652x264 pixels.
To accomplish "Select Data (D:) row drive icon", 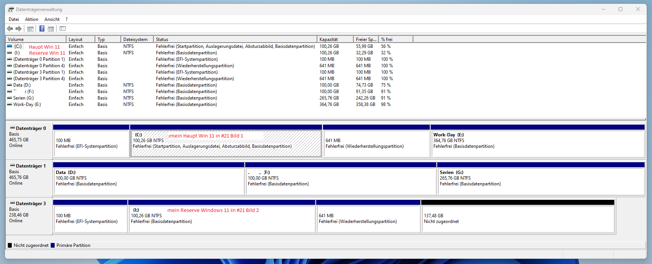I will pyautogui.click(x=9, y=85).
